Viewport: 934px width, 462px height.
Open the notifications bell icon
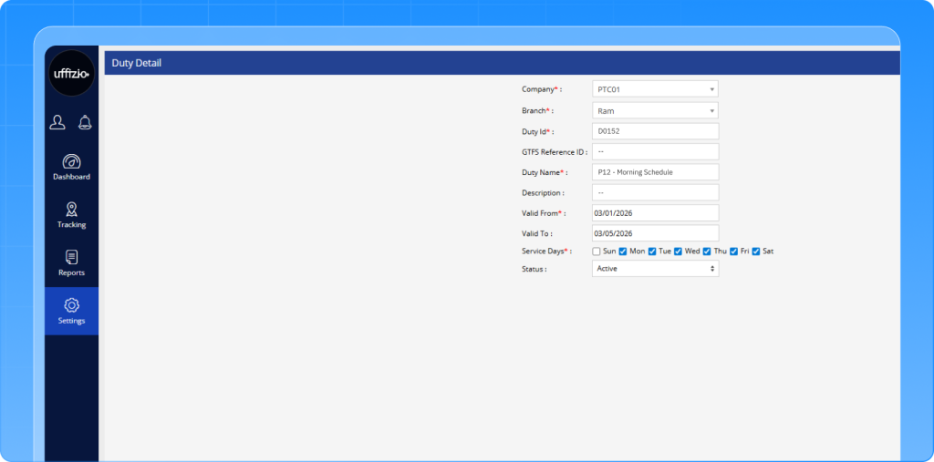click(85, 122)
